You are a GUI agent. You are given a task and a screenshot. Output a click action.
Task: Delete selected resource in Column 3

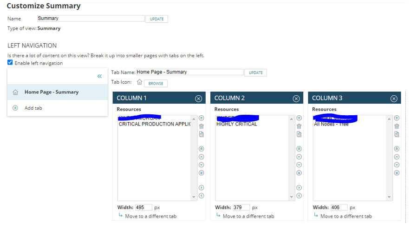click(396, 126)
